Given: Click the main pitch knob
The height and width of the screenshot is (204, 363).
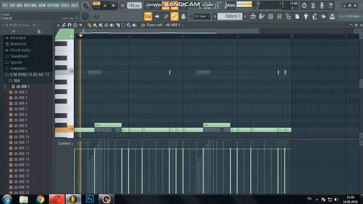Looking at the screenshot, I should [x=85, y=16].
